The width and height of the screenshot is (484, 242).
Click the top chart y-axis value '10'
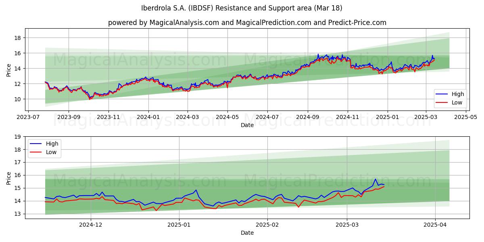tap(18, 99)
